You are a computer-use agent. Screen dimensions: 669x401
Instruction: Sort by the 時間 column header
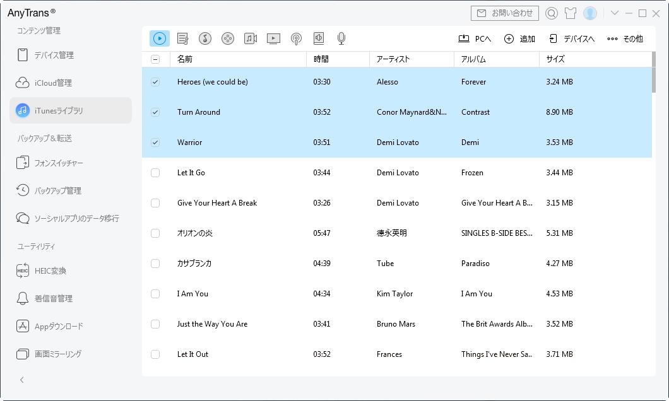point(338,59)
